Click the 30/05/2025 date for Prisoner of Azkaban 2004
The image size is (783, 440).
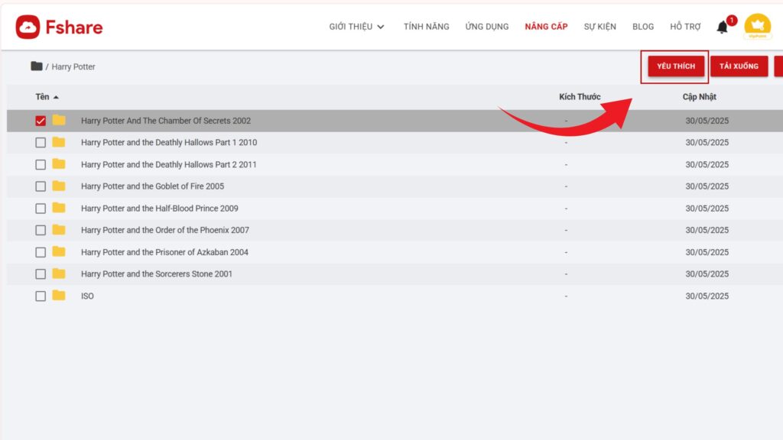[x=707, y=252]
